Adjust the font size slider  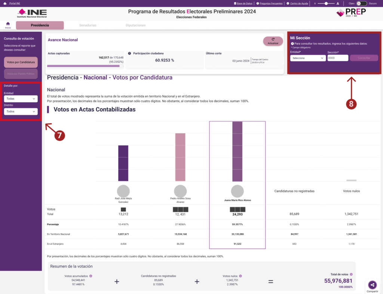[x=327, y=3]
